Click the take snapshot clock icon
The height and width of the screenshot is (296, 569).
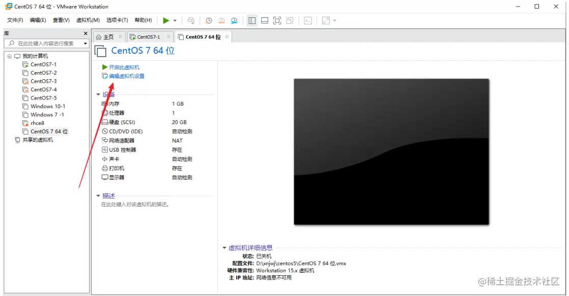click(x=209, y=21)
